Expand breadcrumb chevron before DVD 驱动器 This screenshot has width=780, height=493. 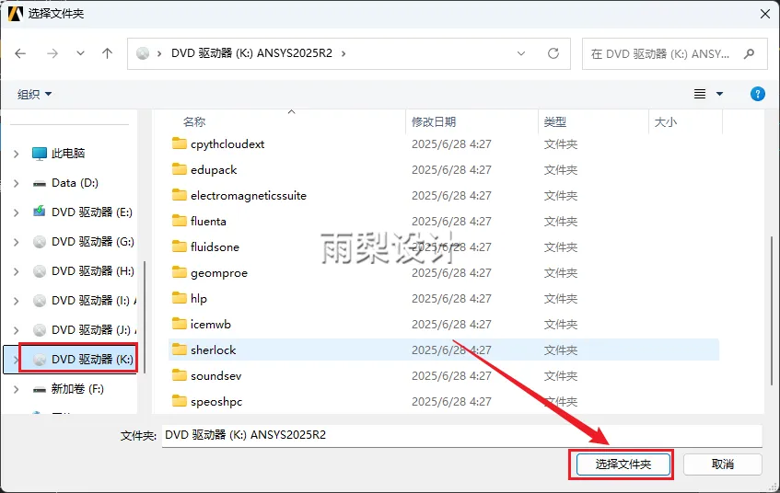159,53
